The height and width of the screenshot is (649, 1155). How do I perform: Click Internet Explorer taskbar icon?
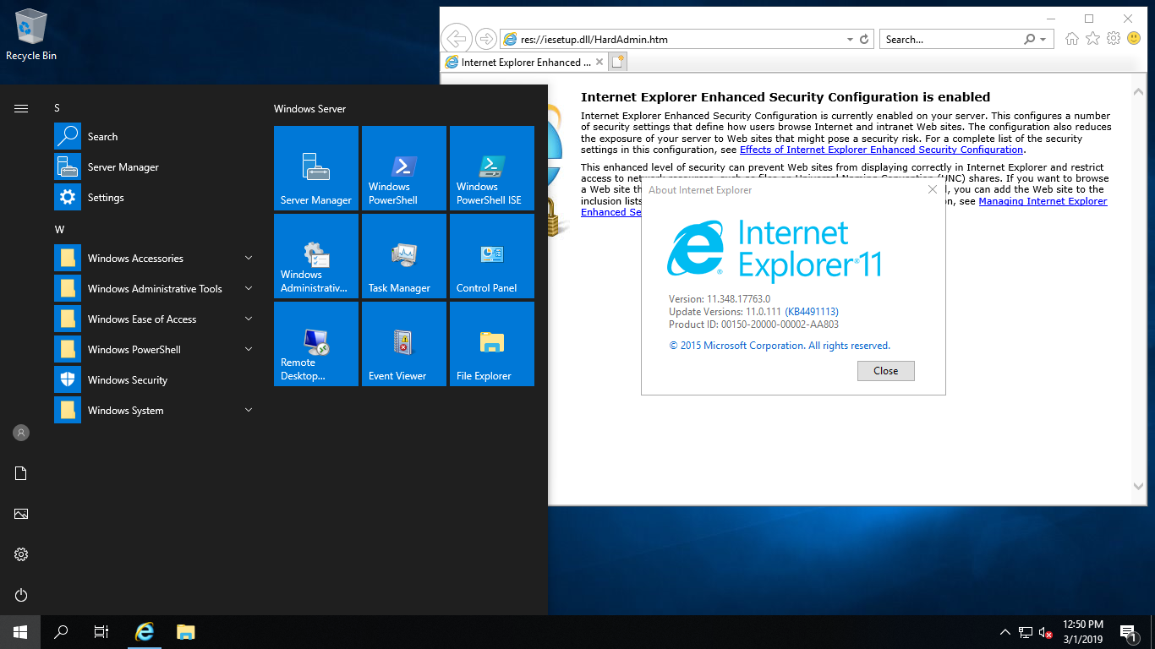pos(145,632)
